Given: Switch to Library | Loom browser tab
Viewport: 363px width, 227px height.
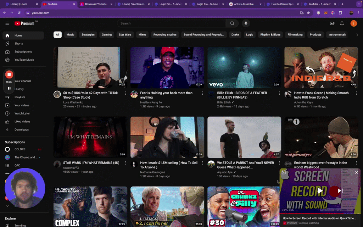Looking at the screenshot, I should point(21,4).
